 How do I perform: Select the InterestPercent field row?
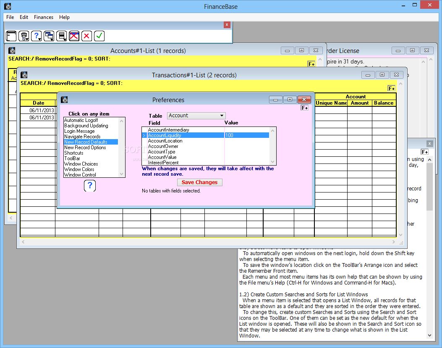click(206, 163)
